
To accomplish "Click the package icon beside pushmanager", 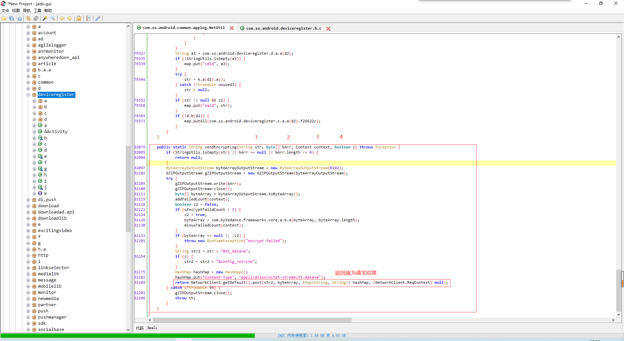I will coord(34,317).
